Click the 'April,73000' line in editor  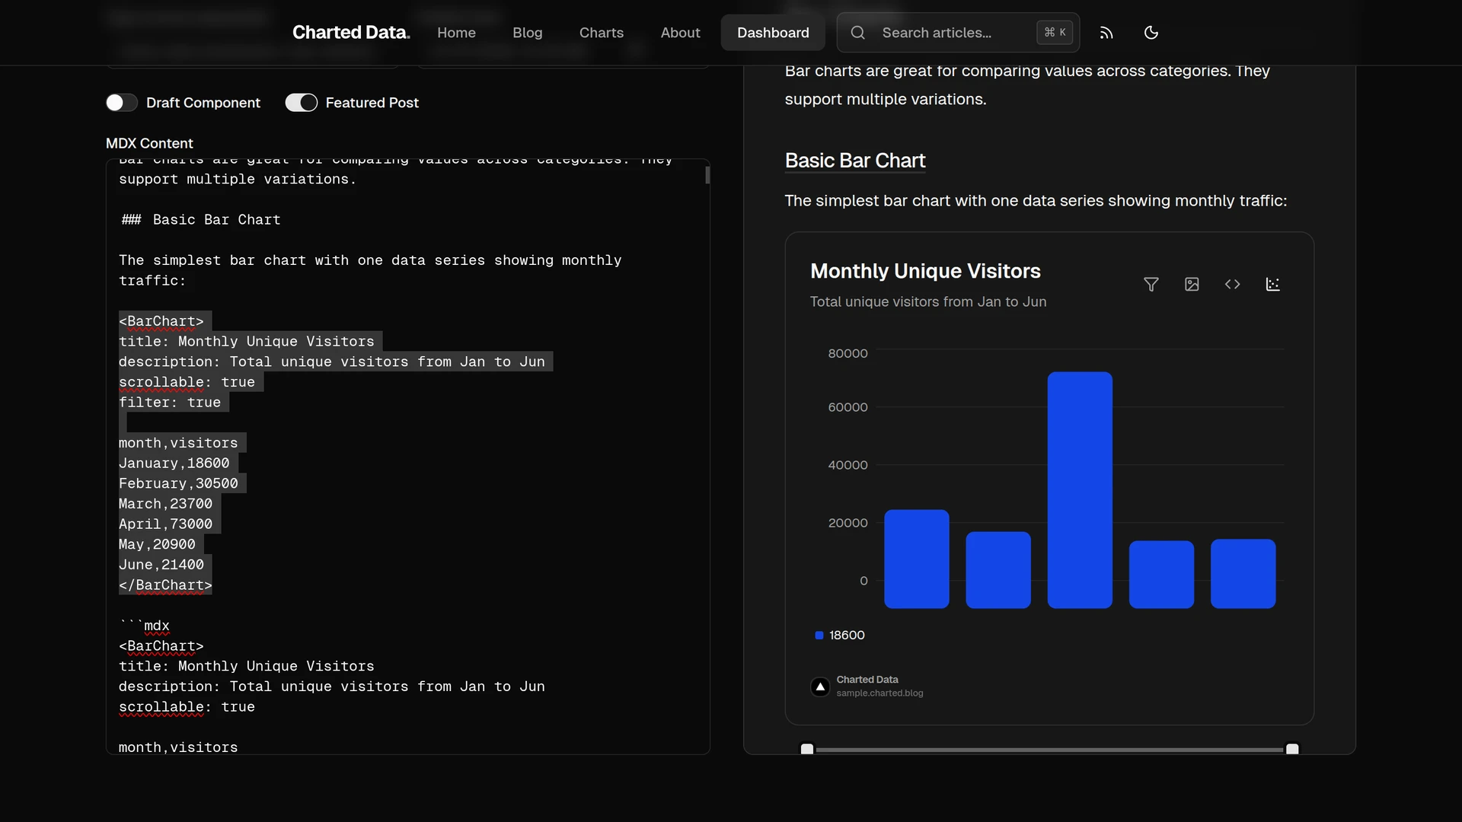(165, 524)
